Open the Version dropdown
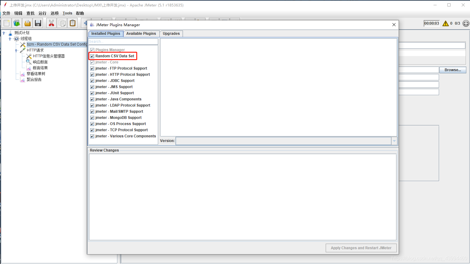This screenshot has width=470, height=264. tap(394, 141)
